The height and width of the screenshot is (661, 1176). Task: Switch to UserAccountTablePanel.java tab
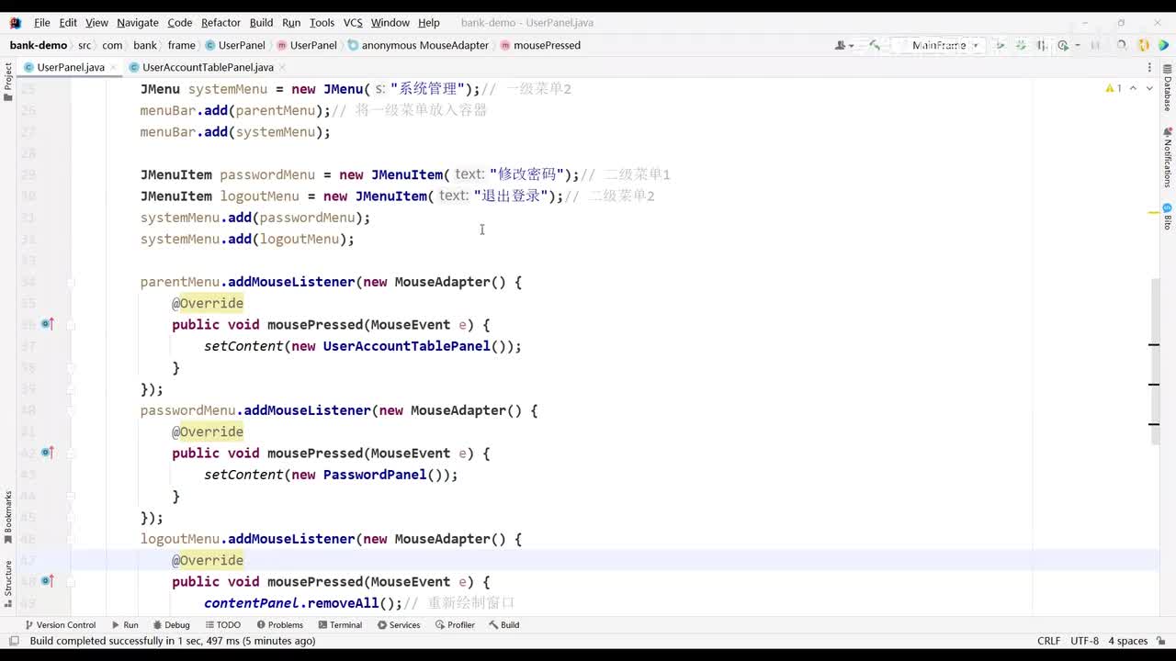point(208,67)
